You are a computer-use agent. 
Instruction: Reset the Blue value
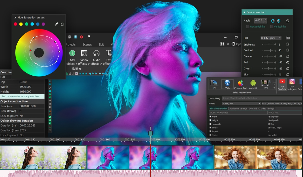click(288, 75)
